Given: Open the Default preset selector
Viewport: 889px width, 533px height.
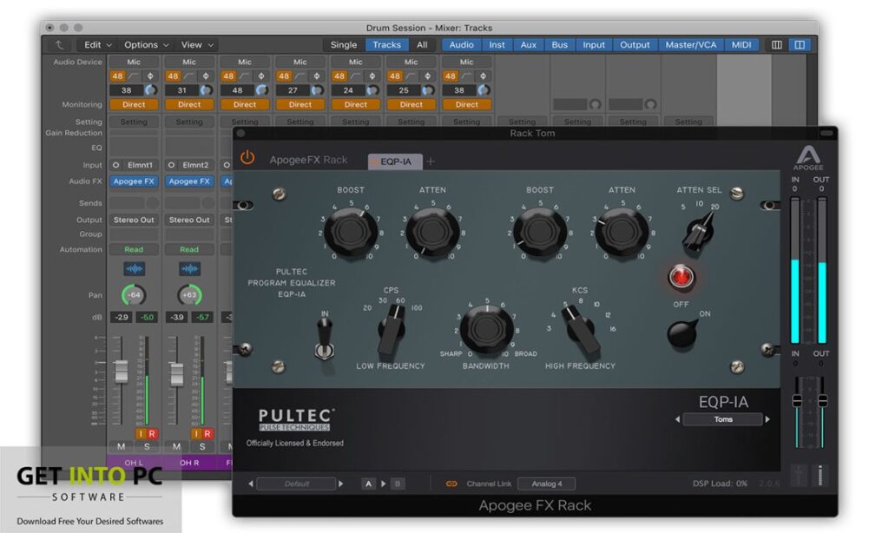Looking at the screenshot, I should 296,484.
